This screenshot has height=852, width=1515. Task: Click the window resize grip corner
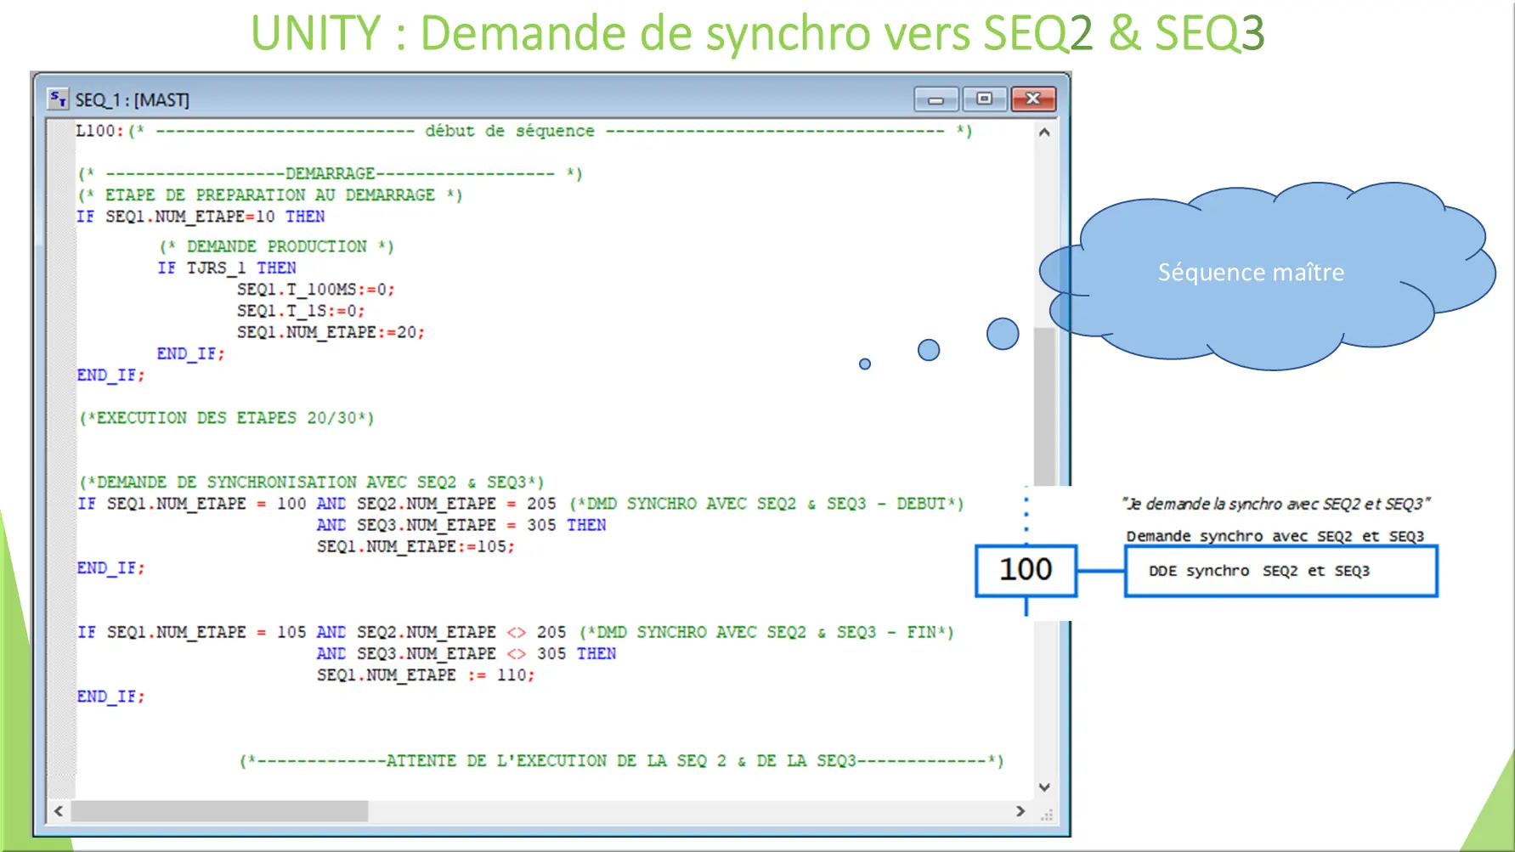tap(1047, 815)
